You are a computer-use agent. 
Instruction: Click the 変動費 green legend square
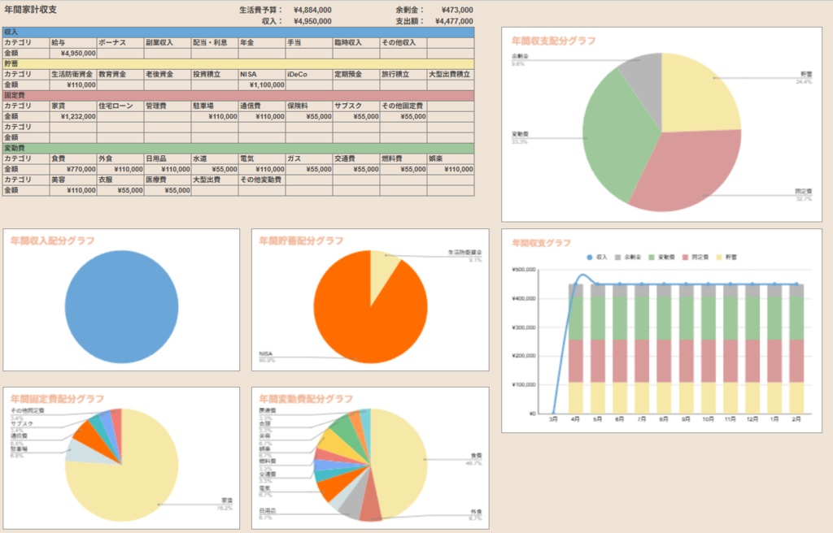tap(652, 257)
